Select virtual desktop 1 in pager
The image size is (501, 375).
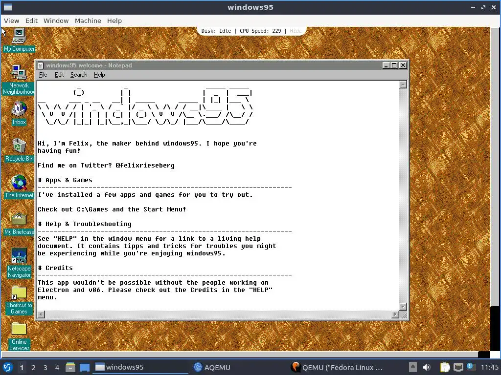[x=22, y=368]
